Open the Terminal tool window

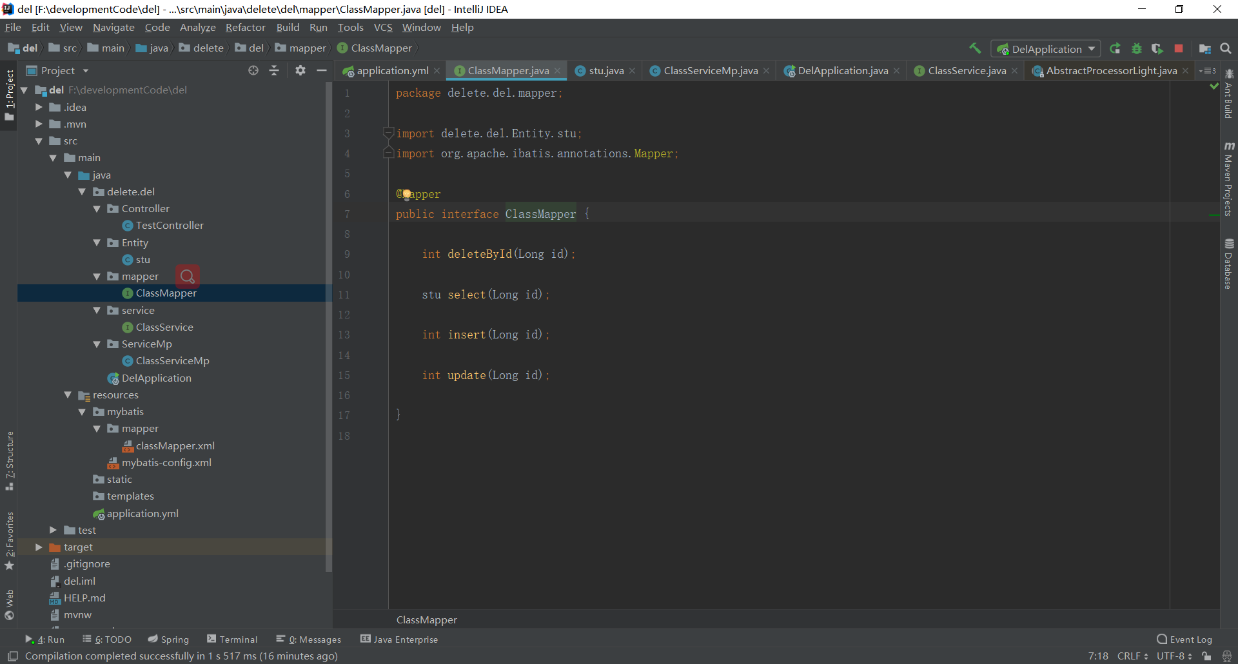(232, 639)
